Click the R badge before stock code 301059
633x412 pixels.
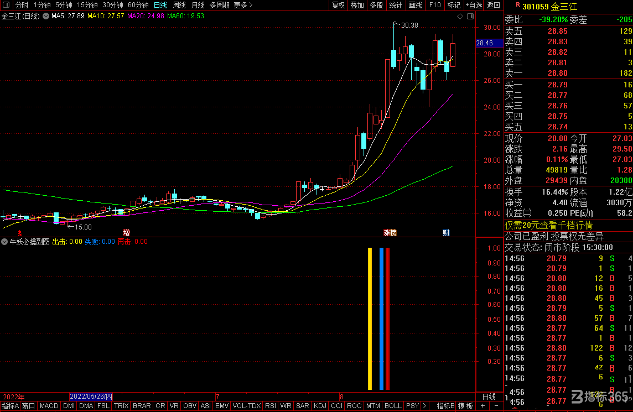(518, 5)
